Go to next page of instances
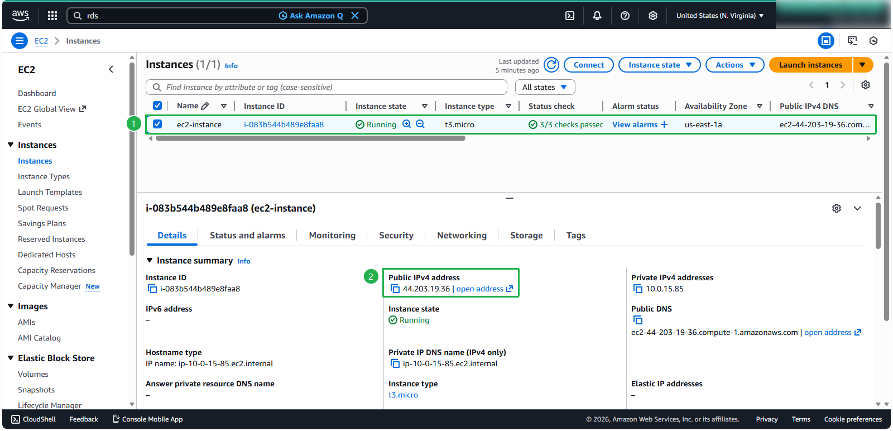The height and width of the screenshot is (431, 893). click(x=843, y=85)
